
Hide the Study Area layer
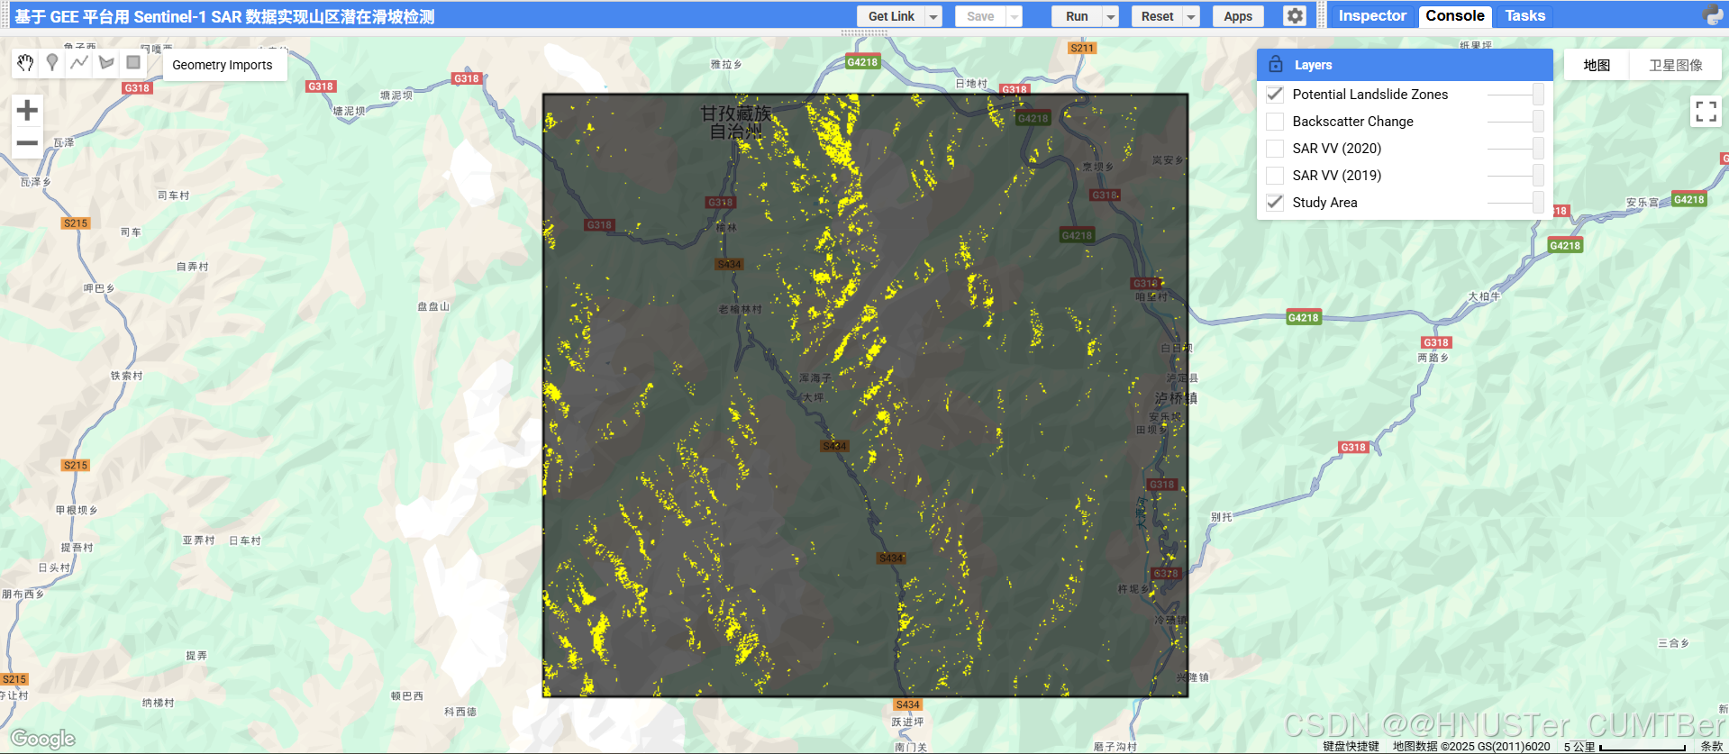coord(1275,202)
